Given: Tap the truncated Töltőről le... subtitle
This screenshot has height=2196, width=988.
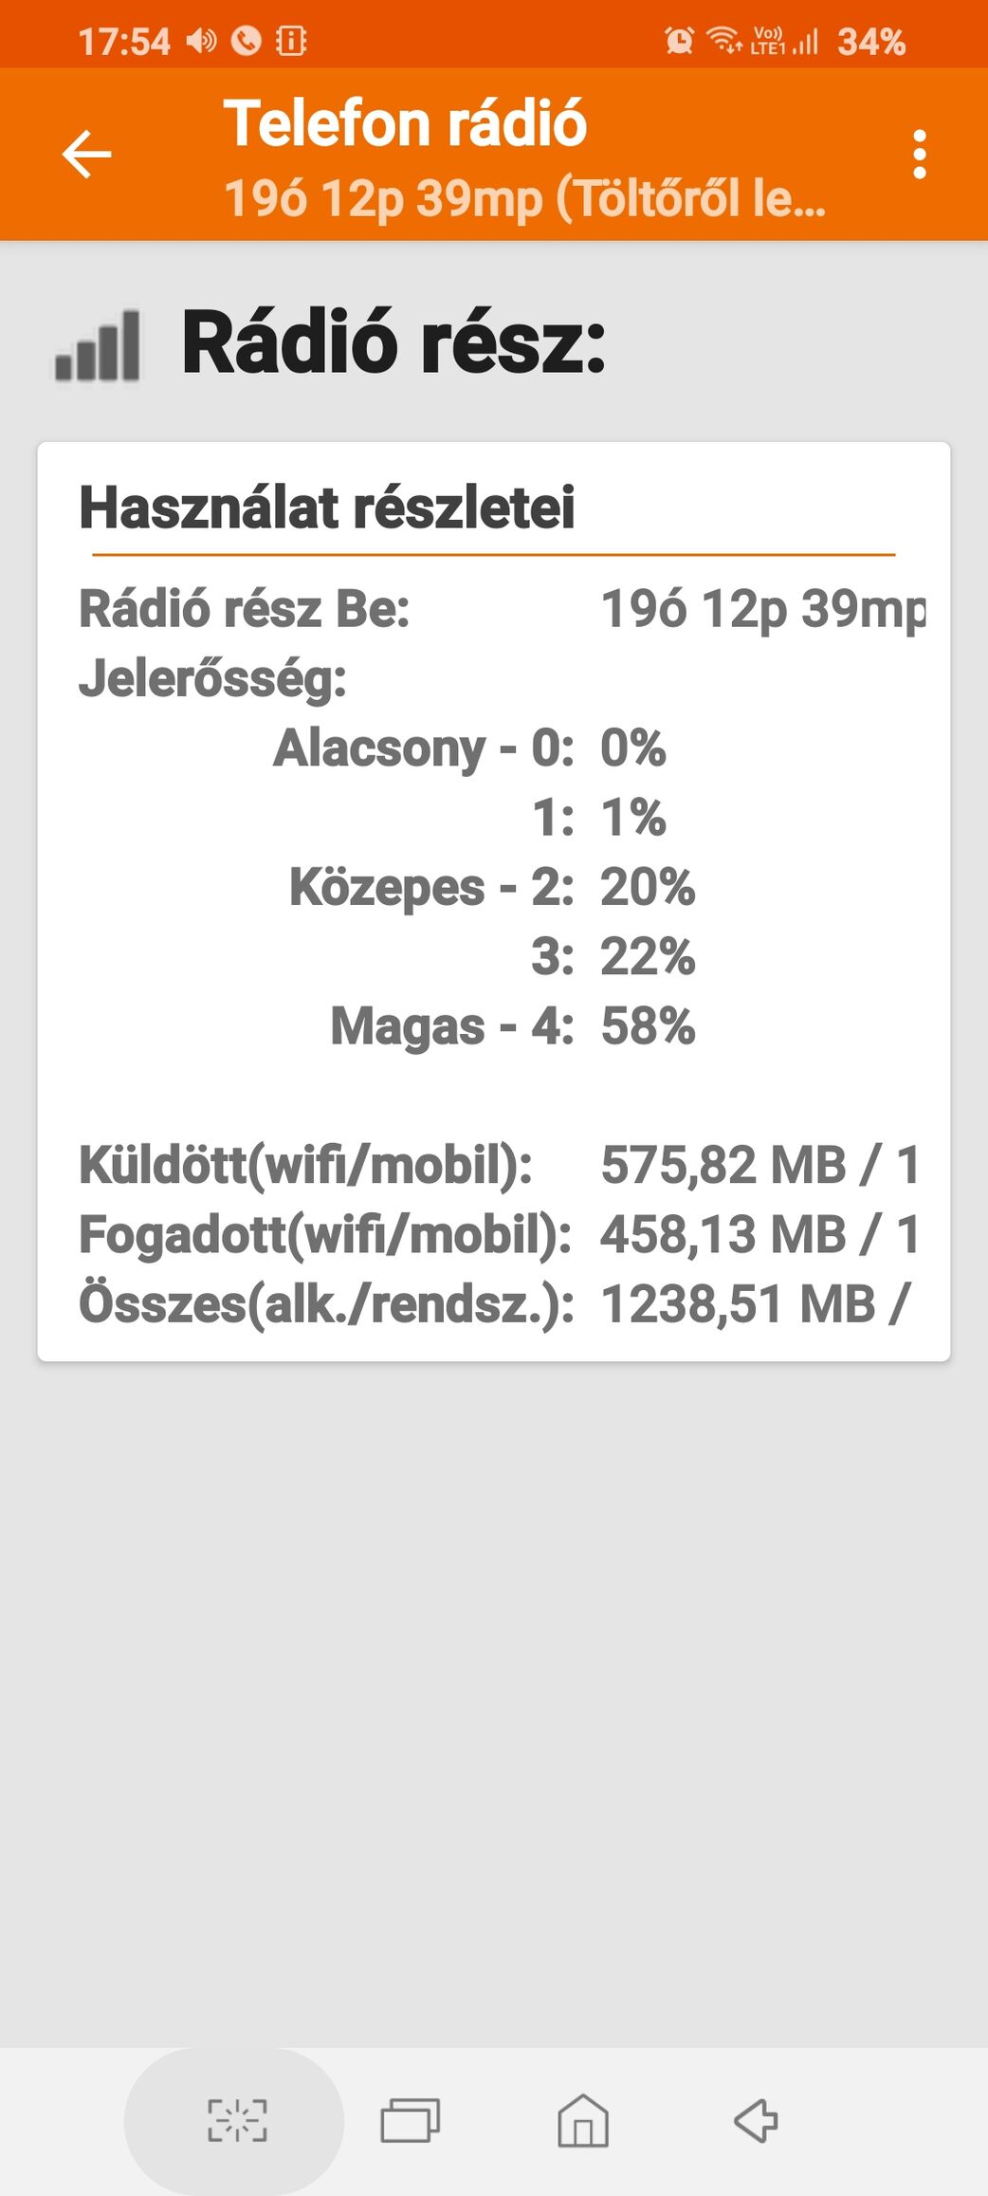Looking at the screenshot, I should [x=524, y=199].
